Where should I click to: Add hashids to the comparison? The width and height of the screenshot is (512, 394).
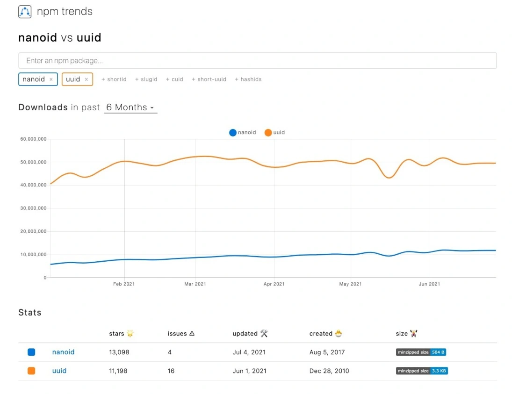(x=248, y=79)
